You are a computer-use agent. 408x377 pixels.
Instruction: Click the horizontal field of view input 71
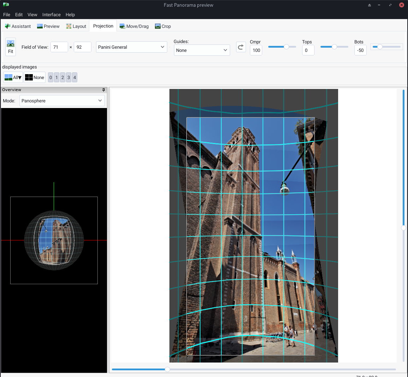point(59,47)
